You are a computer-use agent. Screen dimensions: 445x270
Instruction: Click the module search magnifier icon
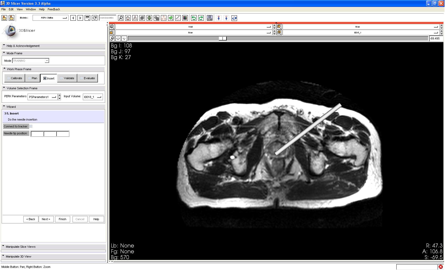coord(121,18)
